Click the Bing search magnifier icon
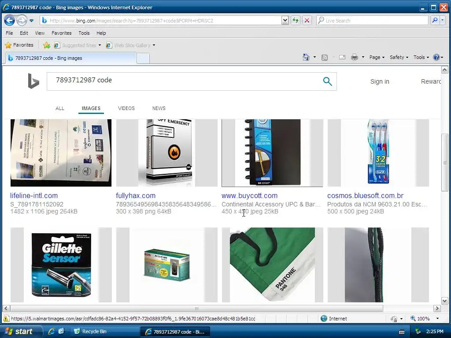Screen dimensions: 451x338 (x=327, y=81)
